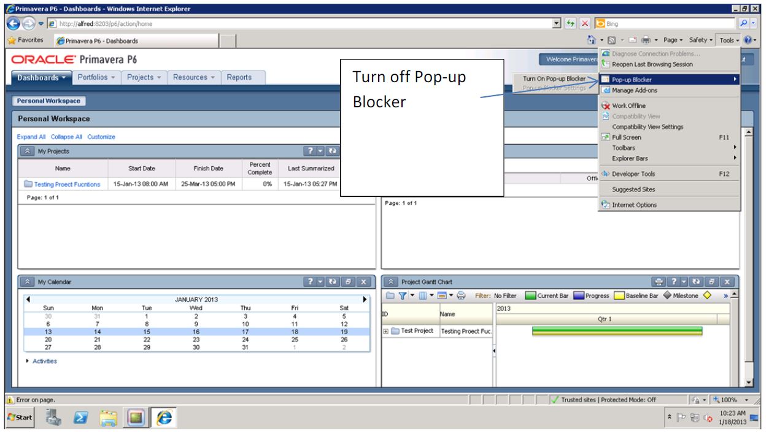Go to the previous month in My Calendar
This screenshot has width=769, height=436.
(x=28, y=299)
